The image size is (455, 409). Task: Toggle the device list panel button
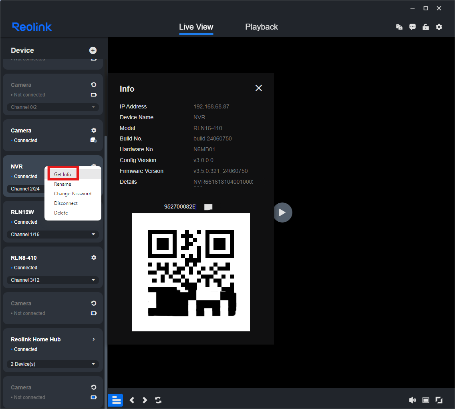115,400
